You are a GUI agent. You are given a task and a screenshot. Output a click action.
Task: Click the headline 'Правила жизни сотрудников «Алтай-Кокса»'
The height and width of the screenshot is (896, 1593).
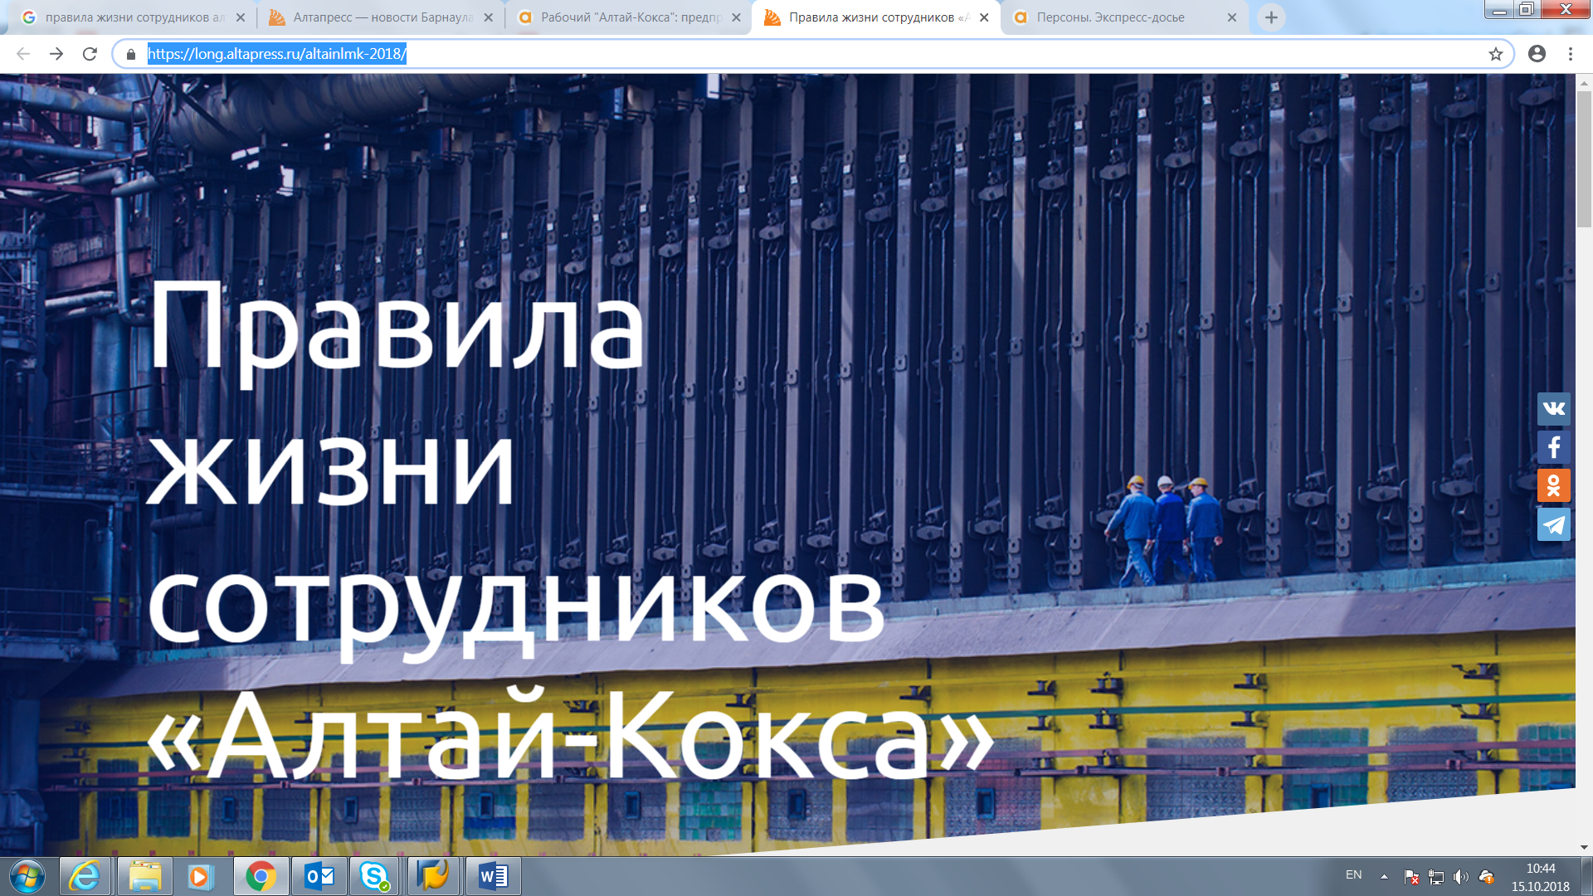pos(570,530)
